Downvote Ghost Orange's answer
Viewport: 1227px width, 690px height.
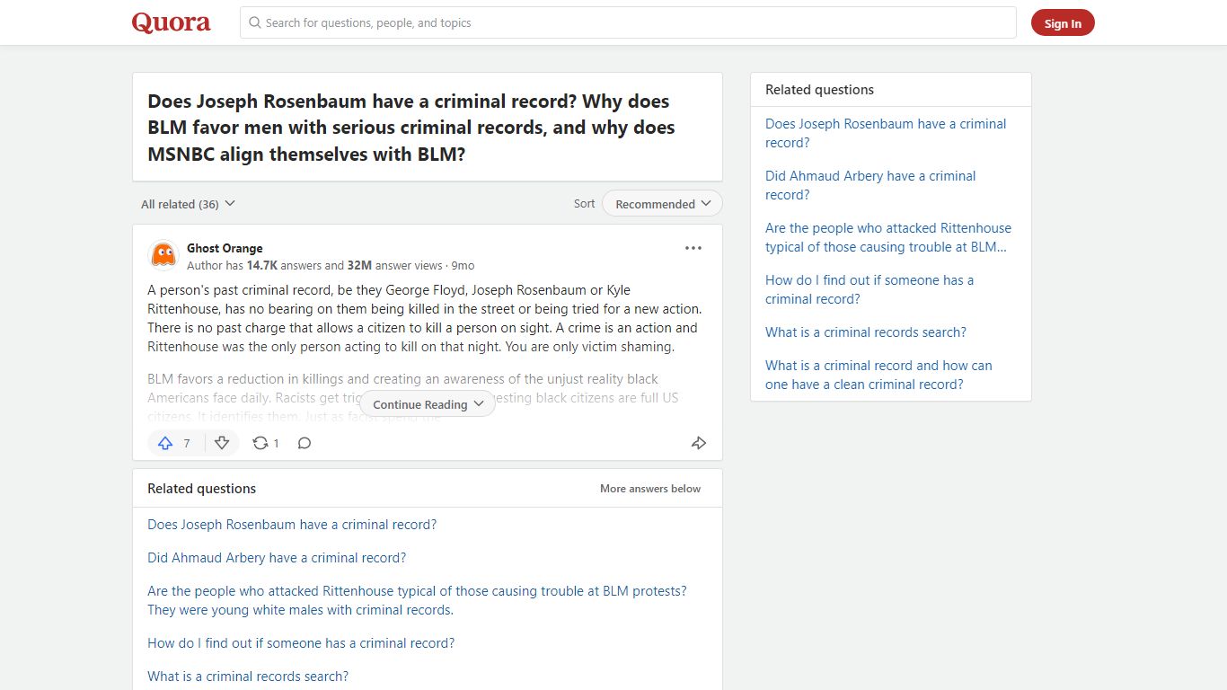tap(222, 443)
